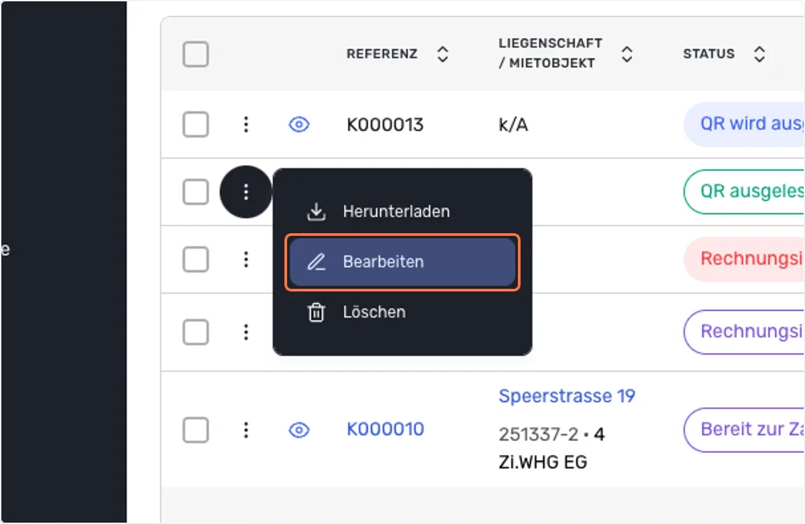Screen dimensions: 805x524
Task: Click the 251337-2 rental object text
Action: click(x=539, y=435)
